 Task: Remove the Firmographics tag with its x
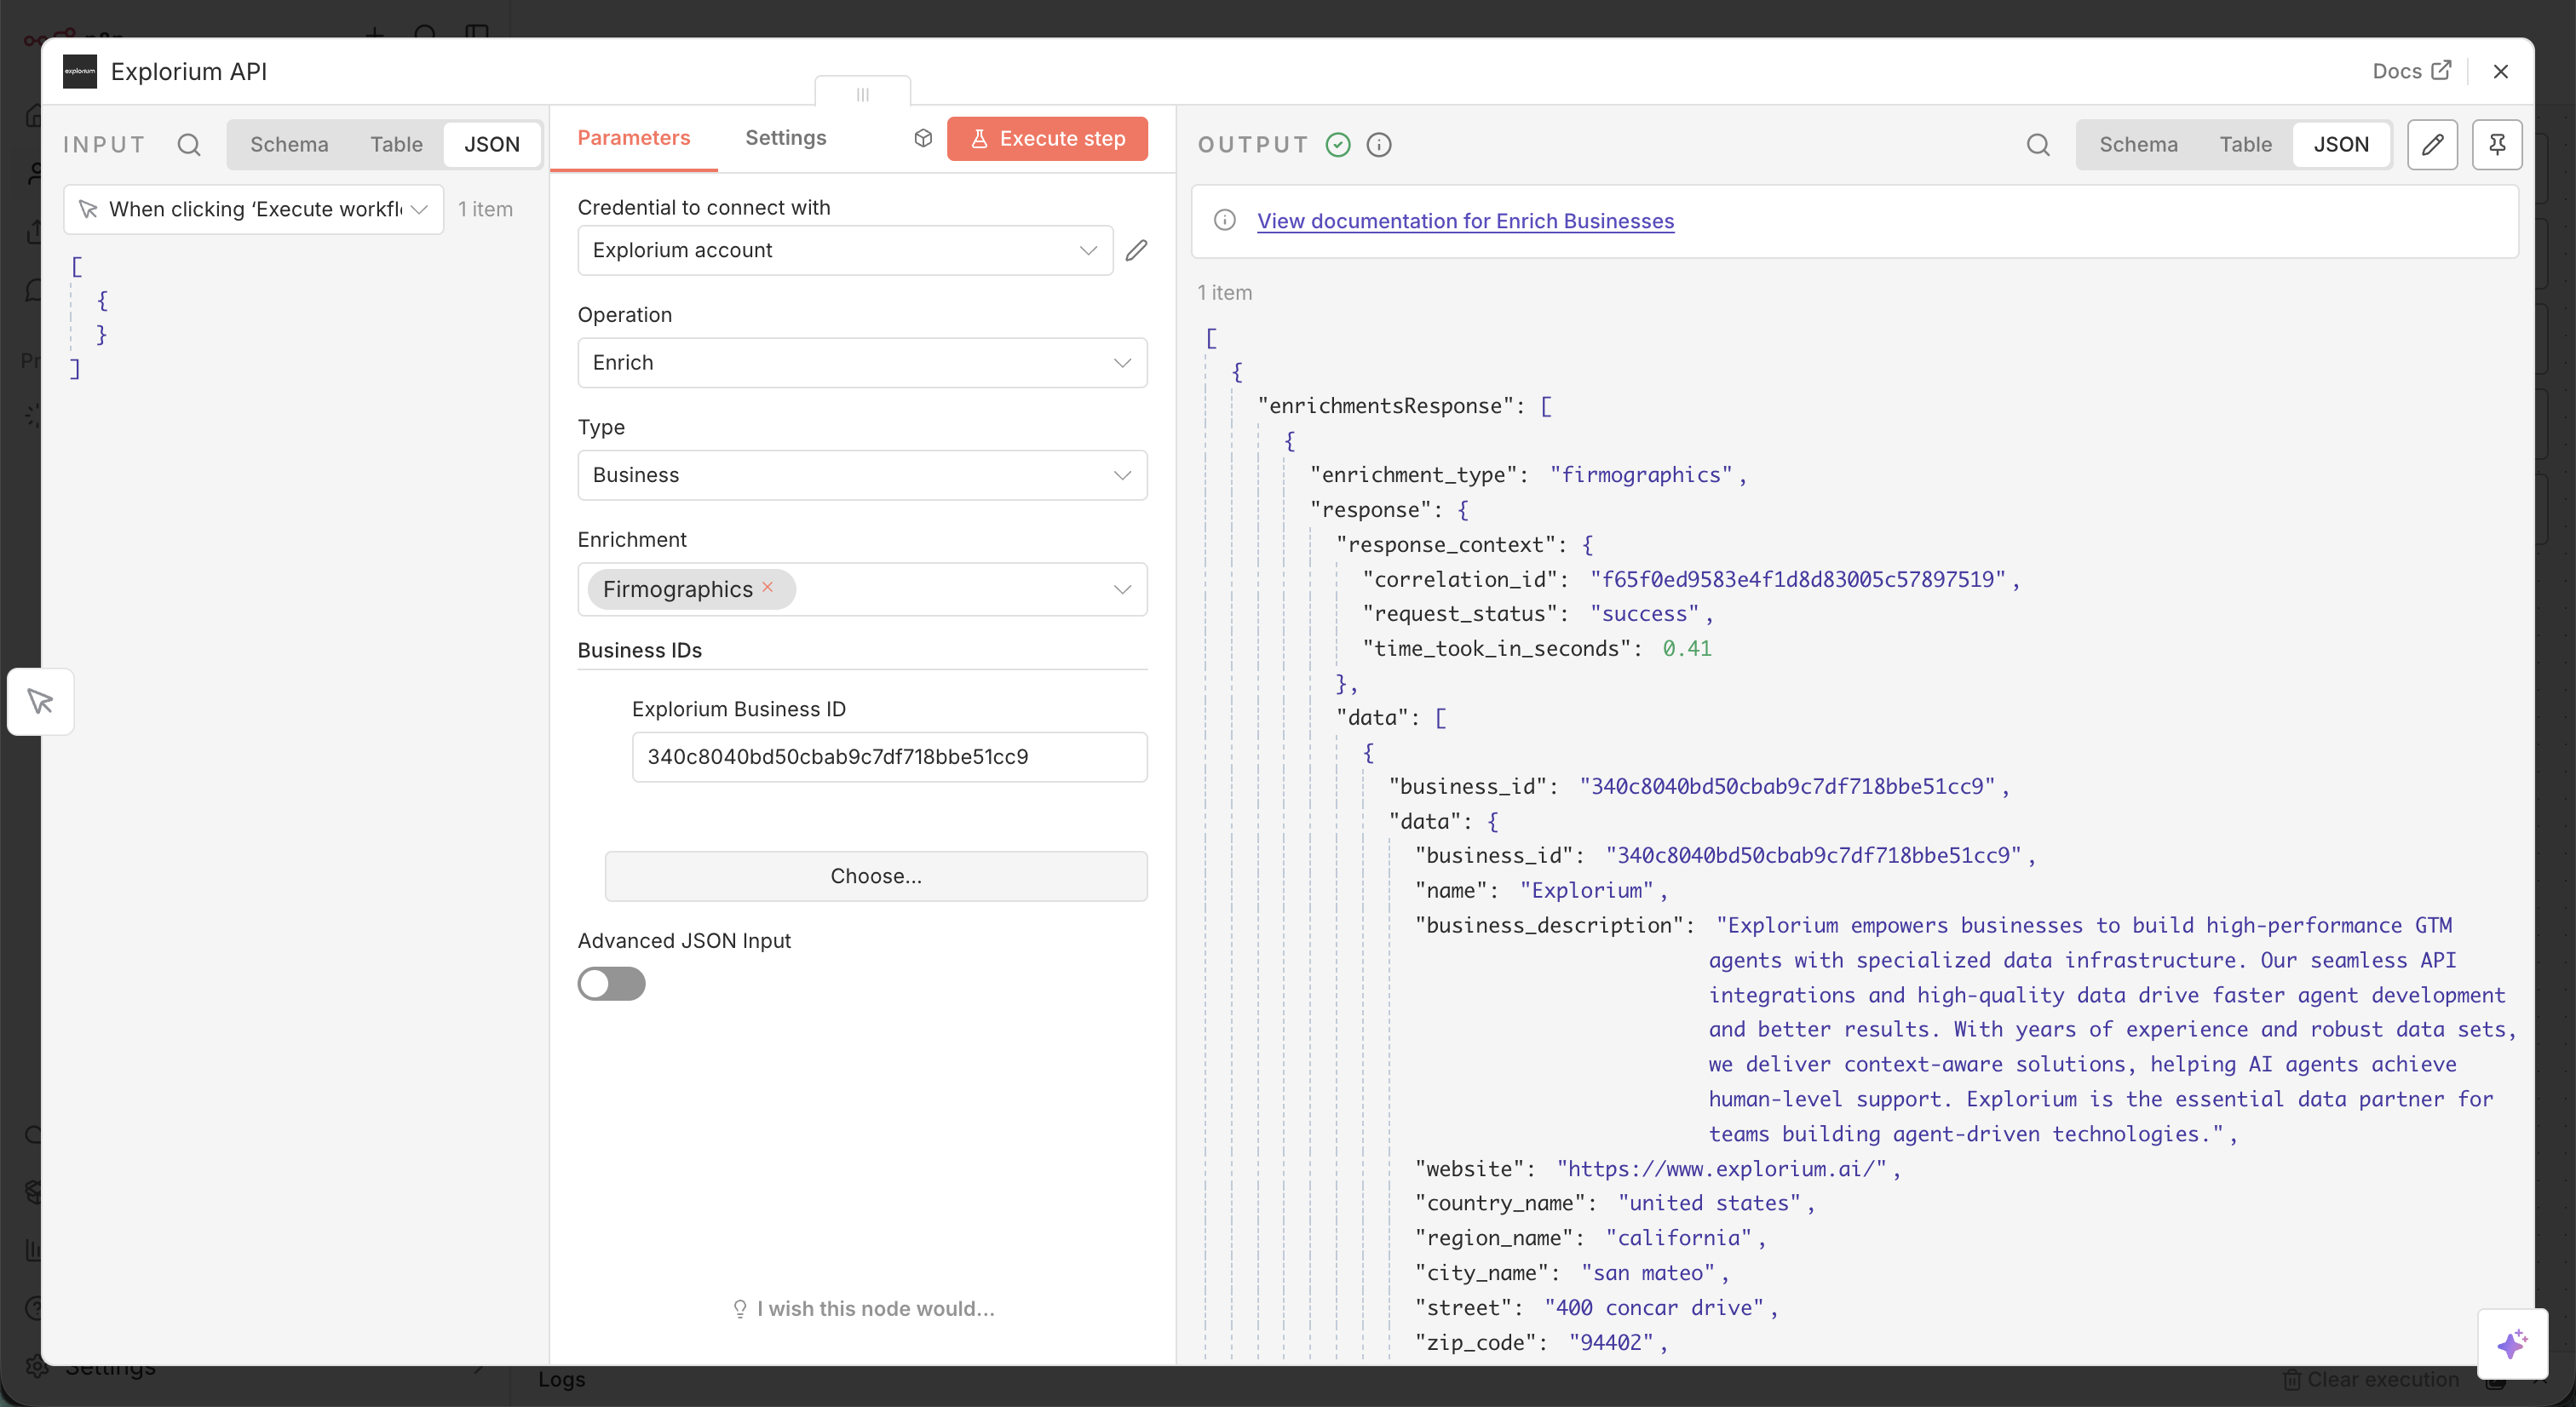(x=768, y=587)
